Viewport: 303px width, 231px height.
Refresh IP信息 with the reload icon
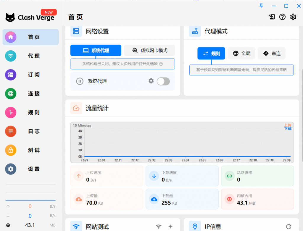click(289, 227)
